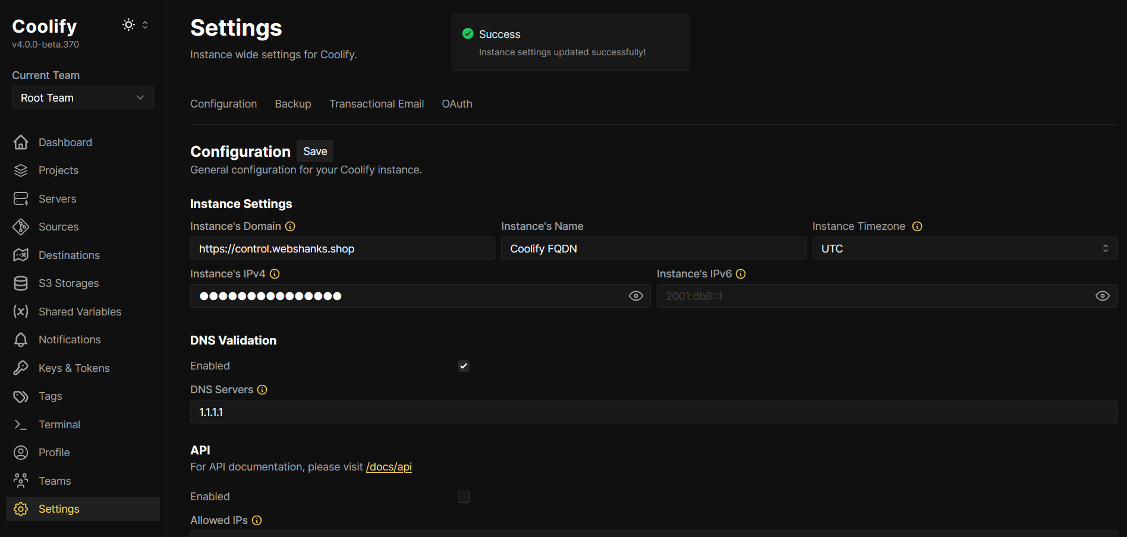The width and height of the screenshot is (1127, 537).
Task: Click the Tags label icon
Action: pyautogui.click(x=21, y=396)
